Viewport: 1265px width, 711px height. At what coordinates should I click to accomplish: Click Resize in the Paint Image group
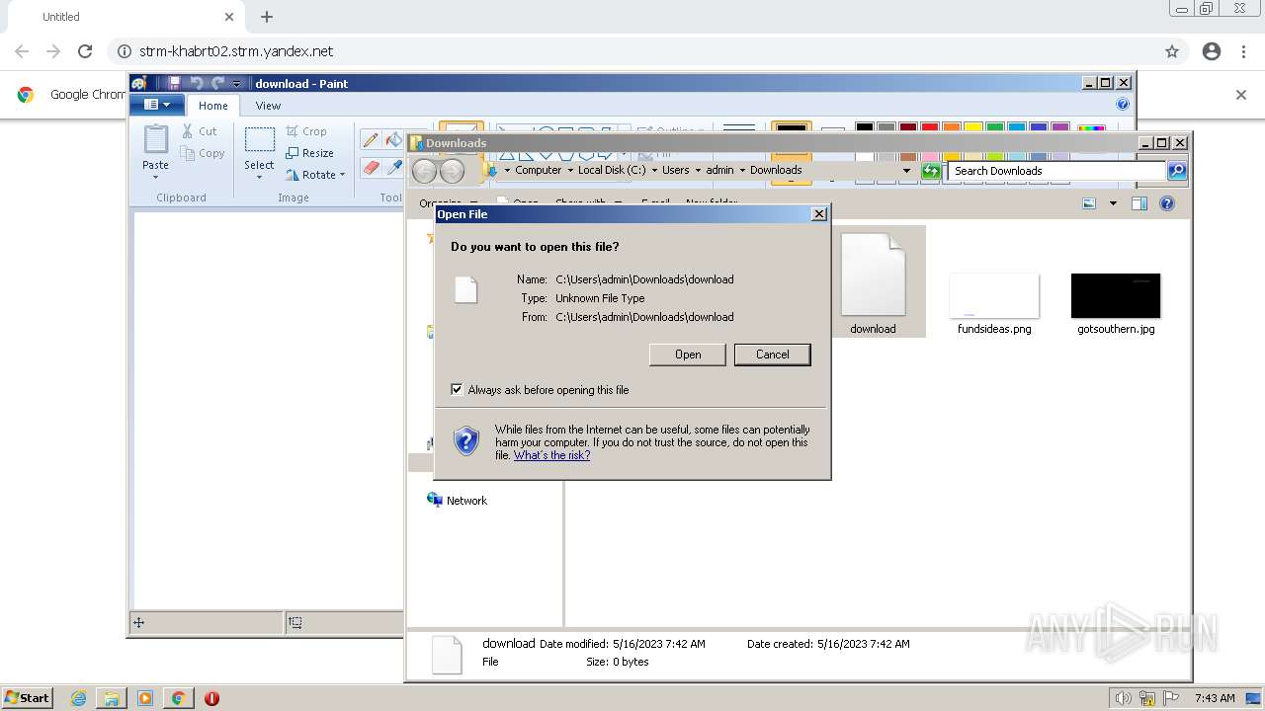(310, 153)
